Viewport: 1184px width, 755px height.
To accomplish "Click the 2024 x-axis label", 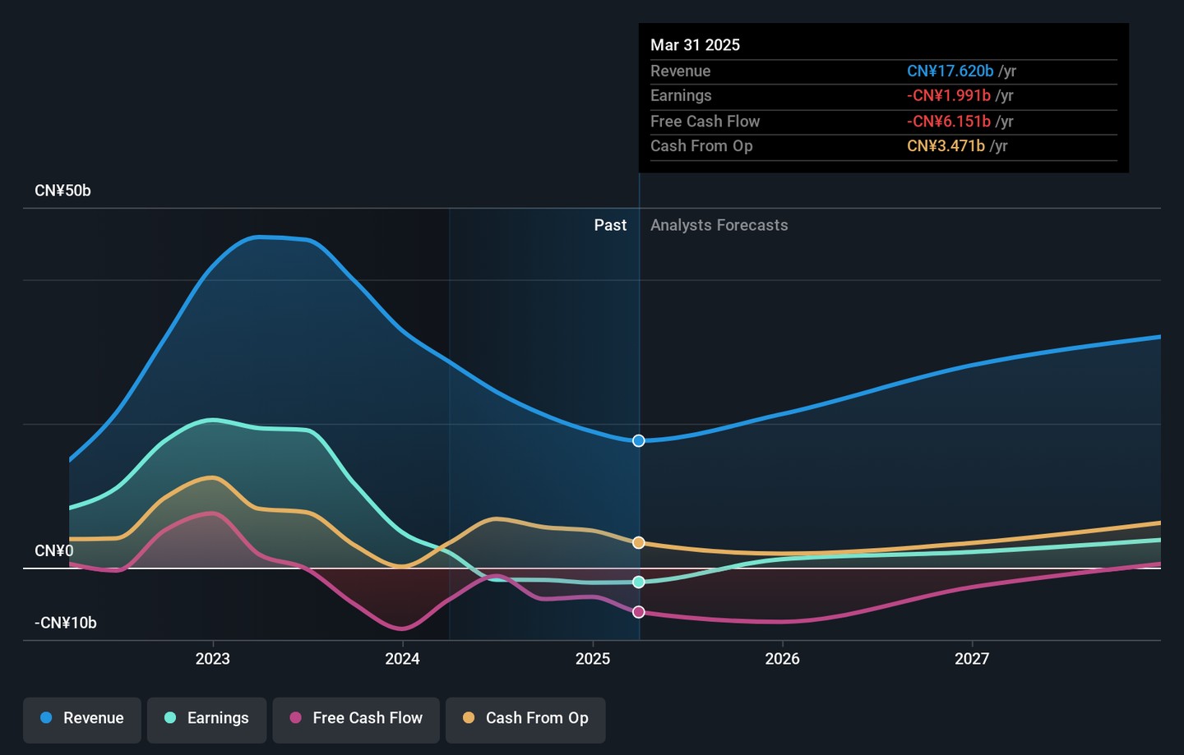I will (403, 659).
